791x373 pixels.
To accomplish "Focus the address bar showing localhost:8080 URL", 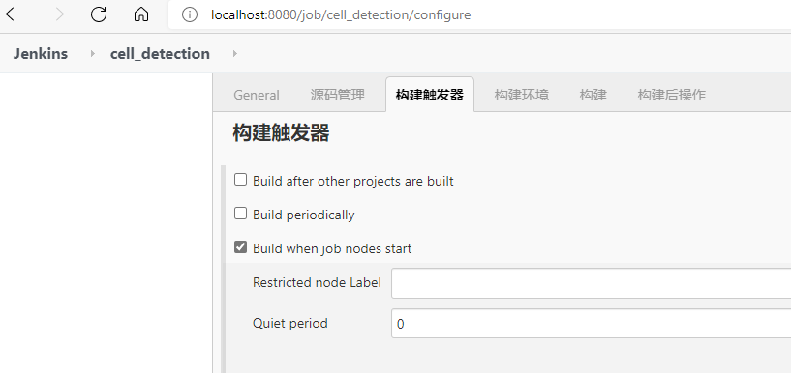I will coord(479,15).
